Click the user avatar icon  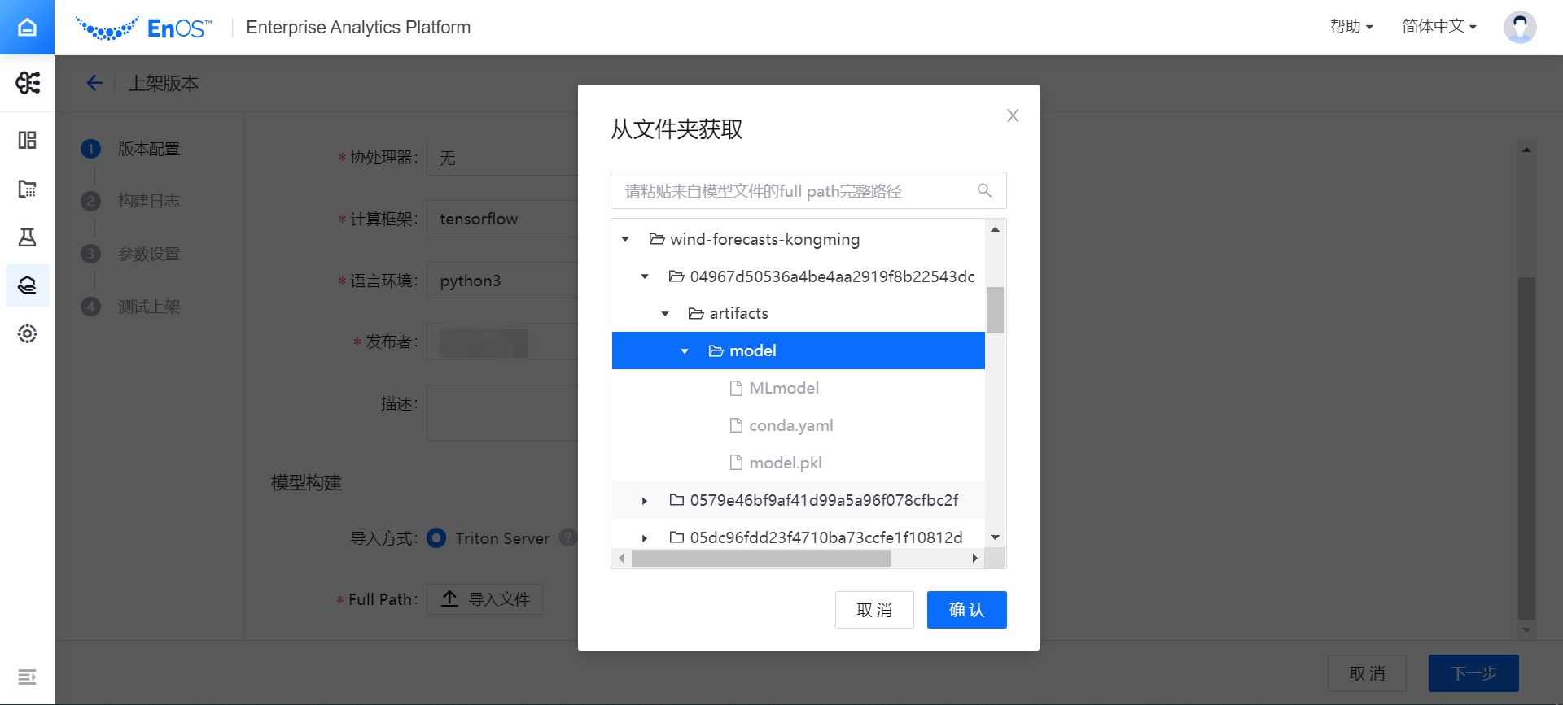pos(1519,27)
